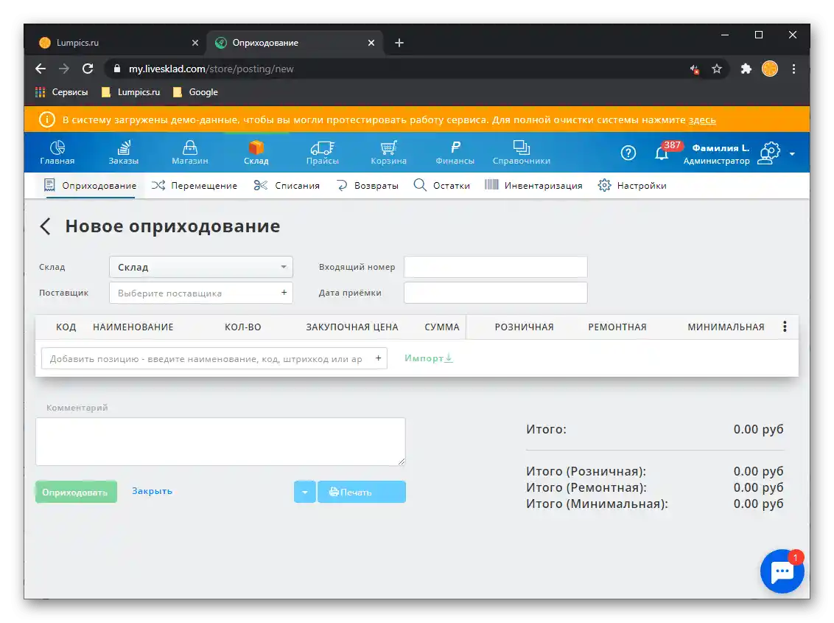Open the chat support bubble
834x623 pixels.
click(x=782, y=571)
